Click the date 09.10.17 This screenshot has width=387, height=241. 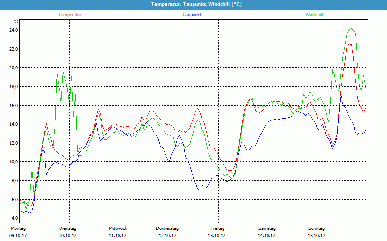[18, 236]
